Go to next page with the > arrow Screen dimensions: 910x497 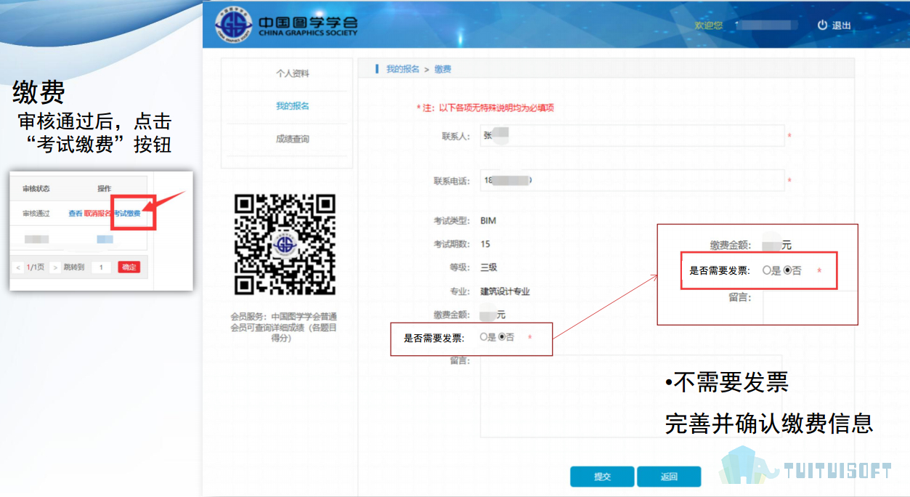click(x=54, y=267)
